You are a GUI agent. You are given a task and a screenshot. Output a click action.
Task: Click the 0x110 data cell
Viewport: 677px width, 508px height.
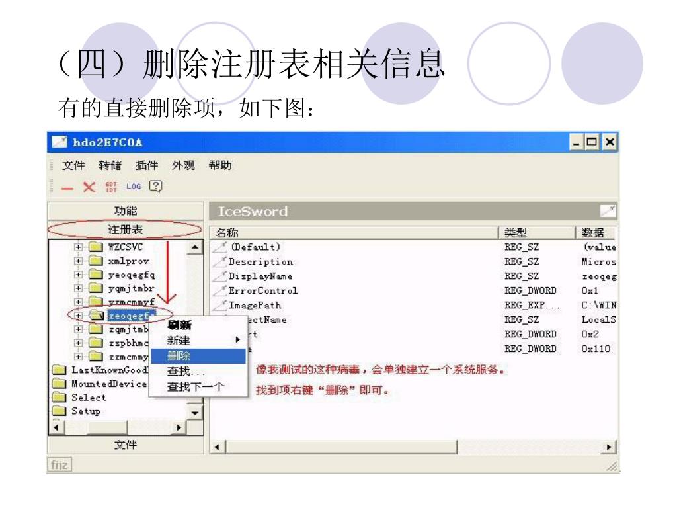coord(596,349)
